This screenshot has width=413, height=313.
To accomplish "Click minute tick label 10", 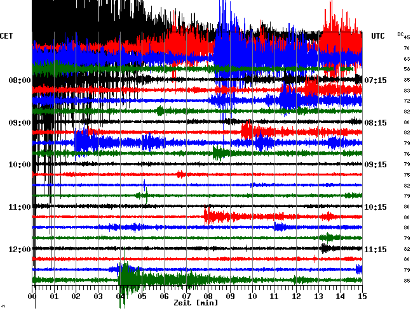I will [x=252, y=296].
